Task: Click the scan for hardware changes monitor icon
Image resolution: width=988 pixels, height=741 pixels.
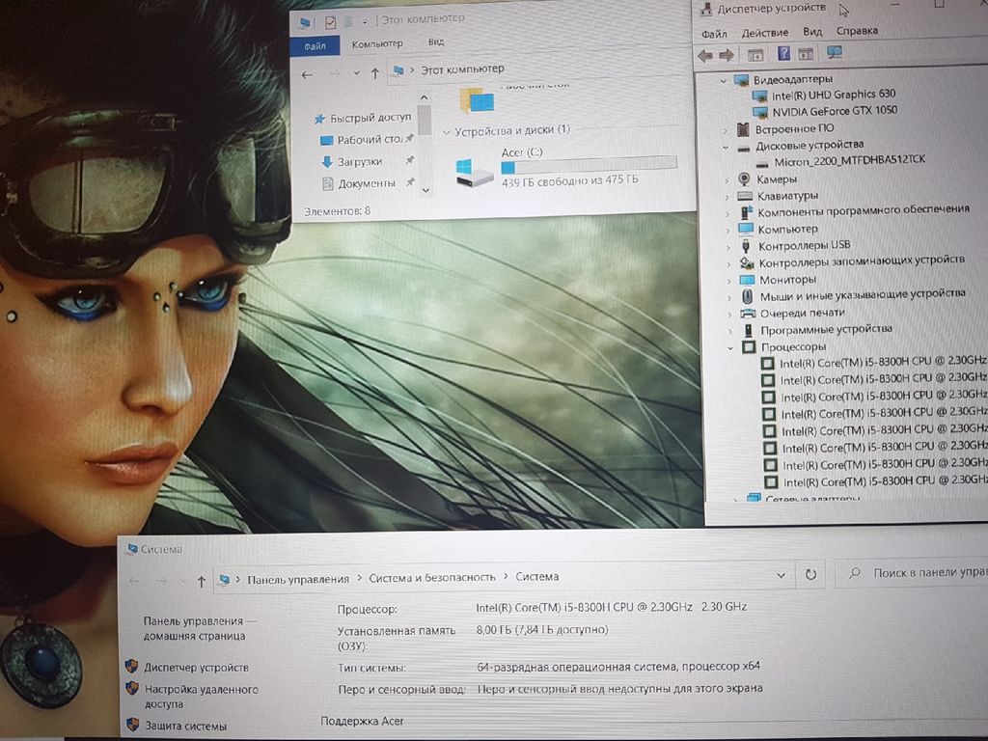Action: [835, 53]
